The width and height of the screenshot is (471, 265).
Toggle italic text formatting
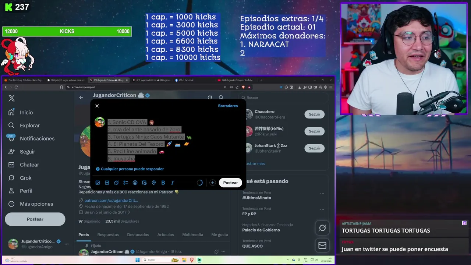(172, 183)
